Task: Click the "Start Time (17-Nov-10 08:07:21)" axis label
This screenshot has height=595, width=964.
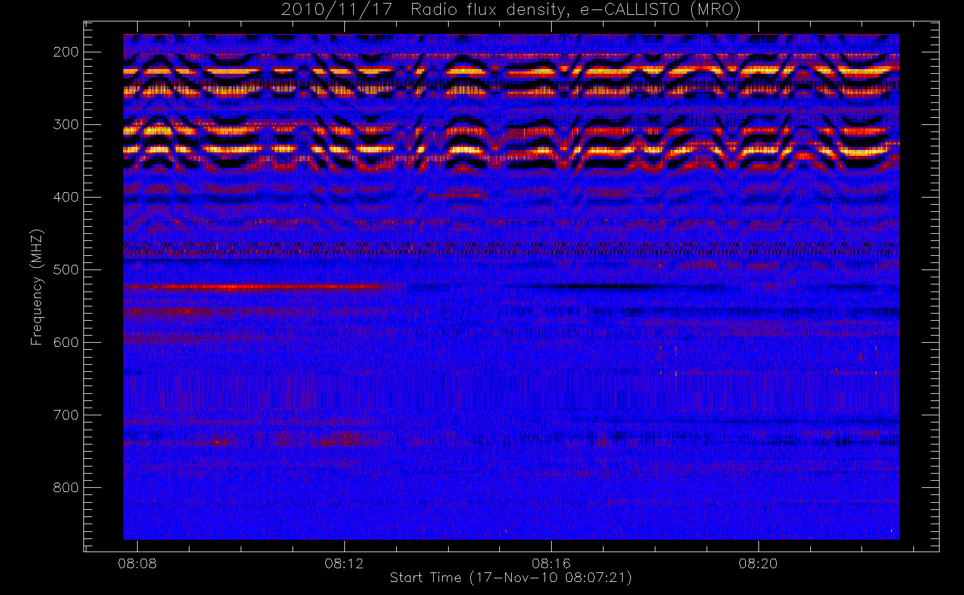Action: pos(511,578)
